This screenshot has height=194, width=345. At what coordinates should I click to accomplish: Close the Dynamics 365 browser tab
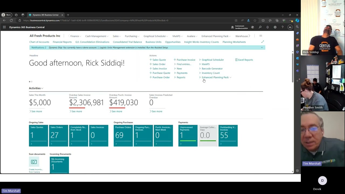point(62,15)
